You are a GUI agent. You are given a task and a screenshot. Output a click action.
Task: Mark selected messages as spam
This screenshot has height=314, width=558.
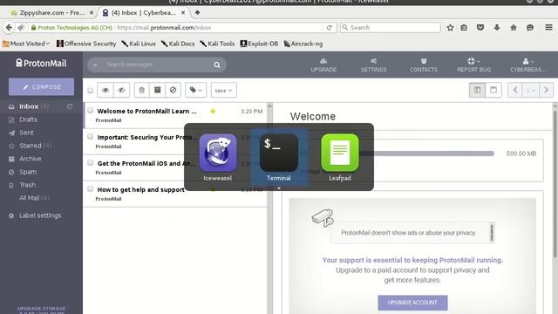(173, 90)
